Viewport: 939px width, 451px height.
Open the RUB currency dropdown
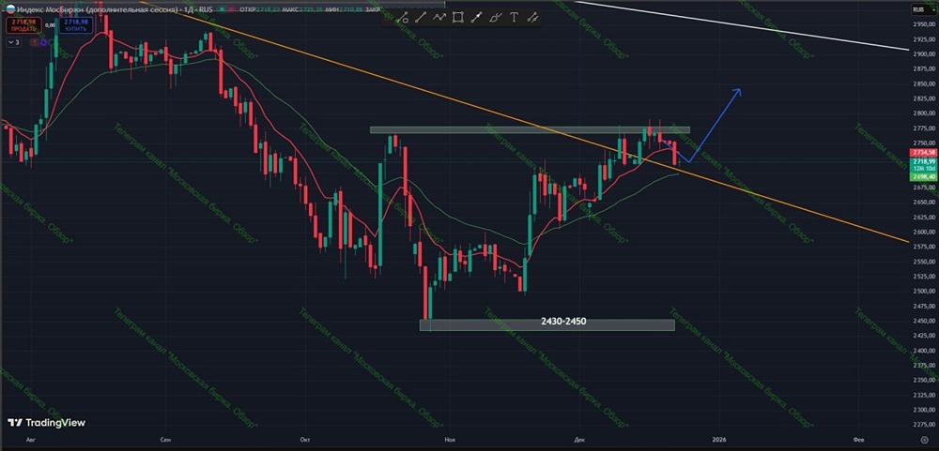pos(918,9)
